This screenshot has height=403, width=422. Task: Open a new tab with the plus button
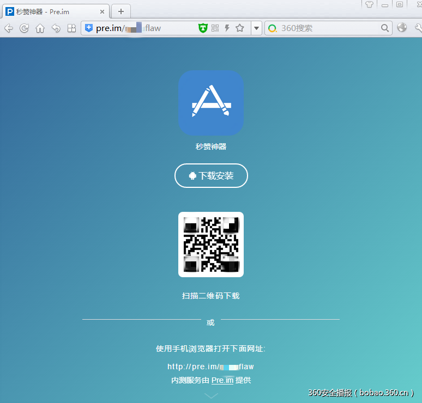[121, 11]
